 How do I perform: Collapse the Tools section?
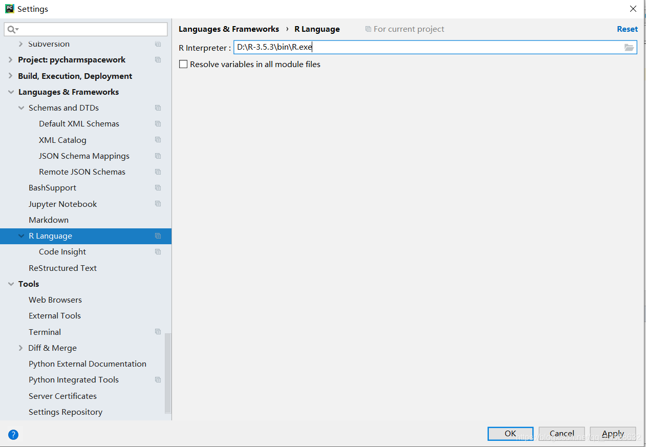(11, 284)
